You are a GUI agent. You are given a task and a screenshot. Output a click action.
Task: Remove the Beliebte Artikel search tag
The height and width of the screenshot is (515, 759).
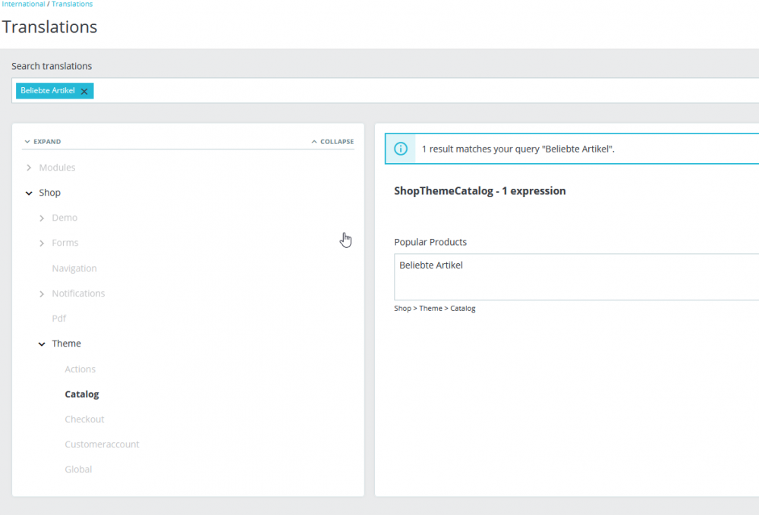pyautogui.click(x=84, y=91)
